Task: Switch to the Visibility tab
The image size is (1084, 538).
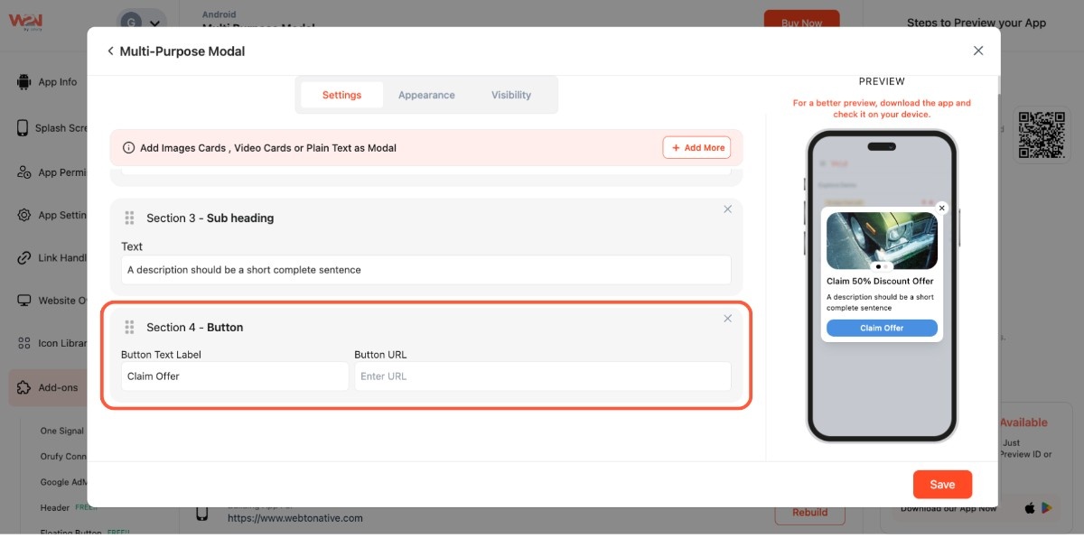Action: 511,95
